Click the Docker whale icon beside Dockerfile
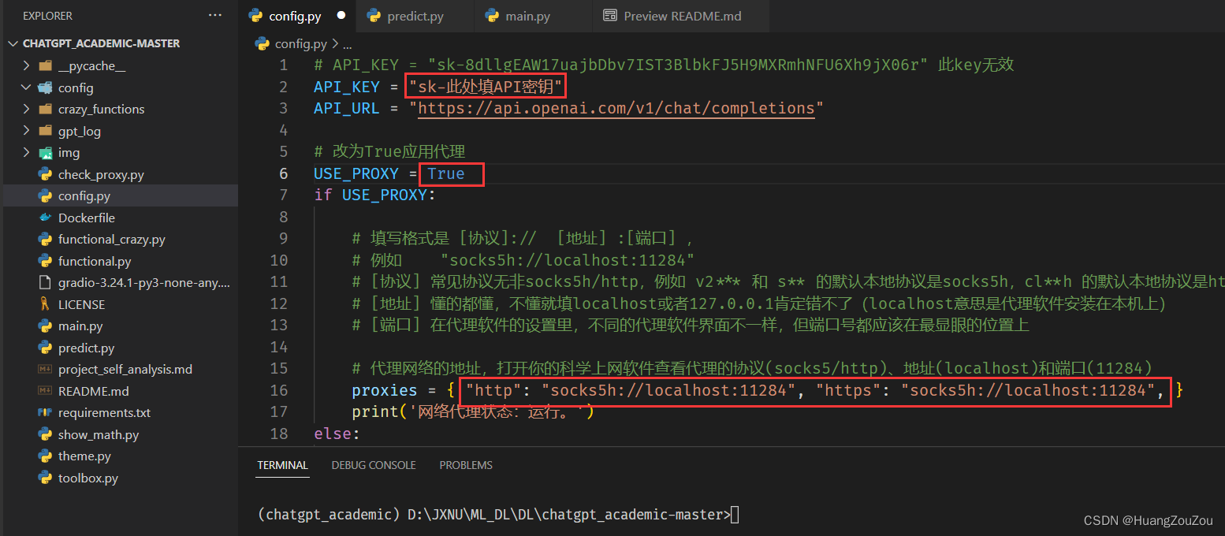This screenshot has height=536, width=1225. pos(45,218)
